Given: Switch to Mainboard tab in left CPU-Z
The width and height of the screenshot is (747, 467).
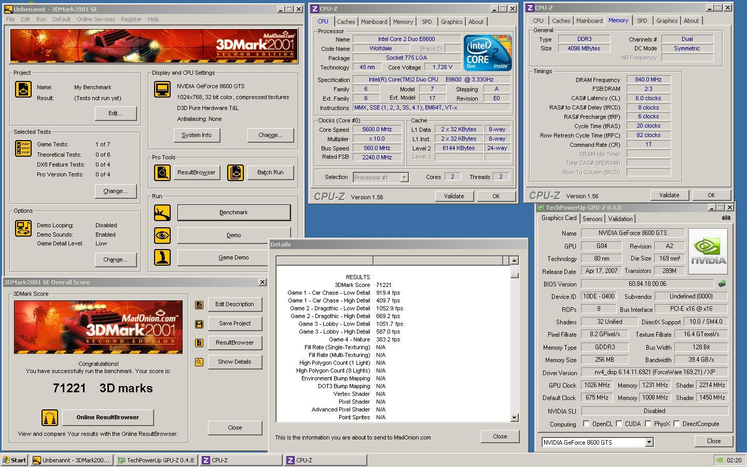Looking at the screenshot, I should [x=374, y=22].
